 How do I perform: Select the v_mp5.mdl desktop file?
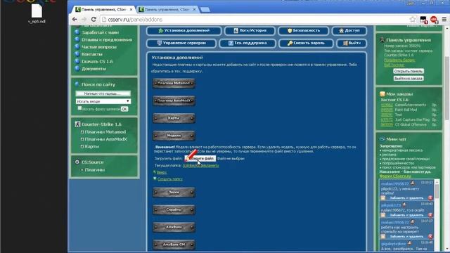pyautogui.click(x=37, y=14)
